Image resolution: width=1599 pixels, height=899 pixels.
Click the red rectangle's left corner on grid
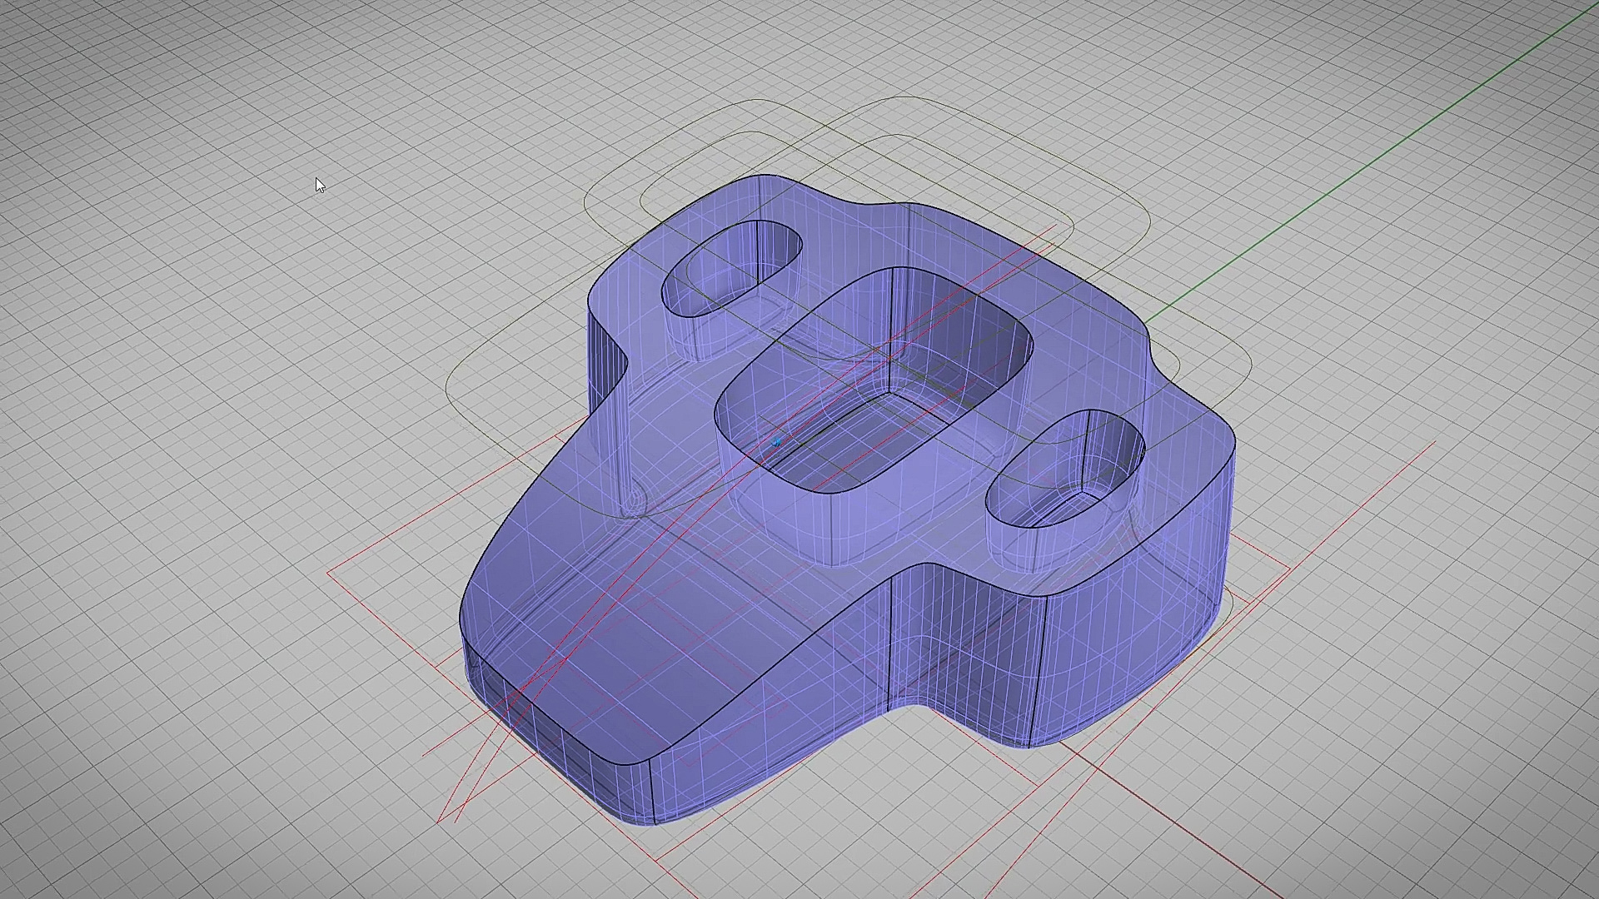329,573
